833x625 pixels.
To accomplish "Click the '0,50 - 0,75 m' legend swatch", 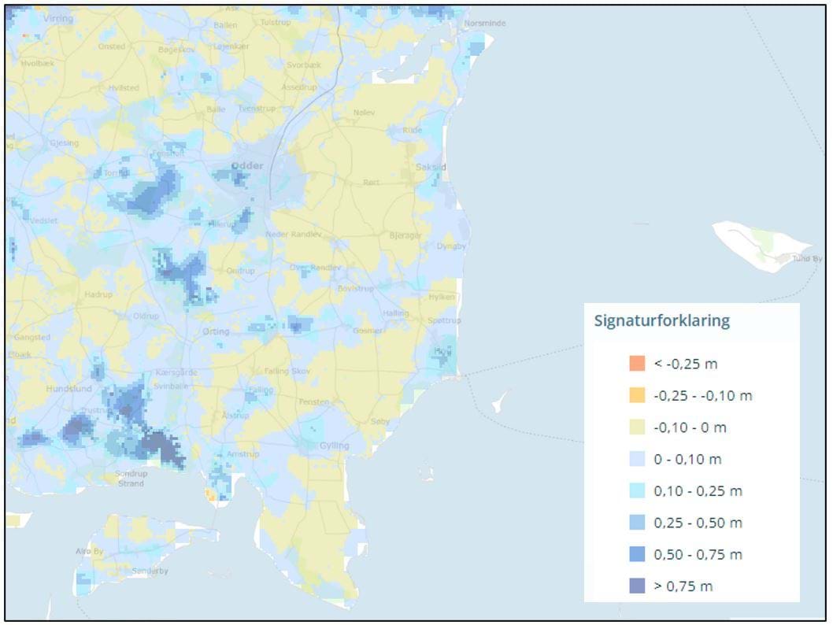I will (x=637, y=555).
